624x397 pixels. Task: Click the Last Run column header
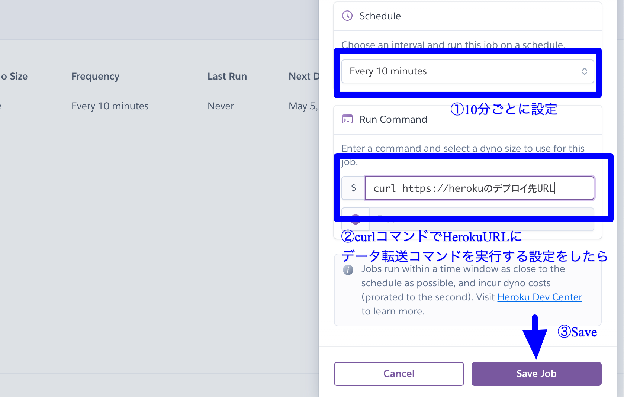point(227,76)
